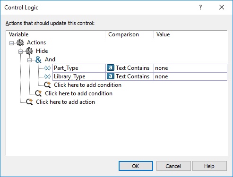
Task: Click the magnifier icon for add action
Action: pyautogui.click(x=29, y=102)
